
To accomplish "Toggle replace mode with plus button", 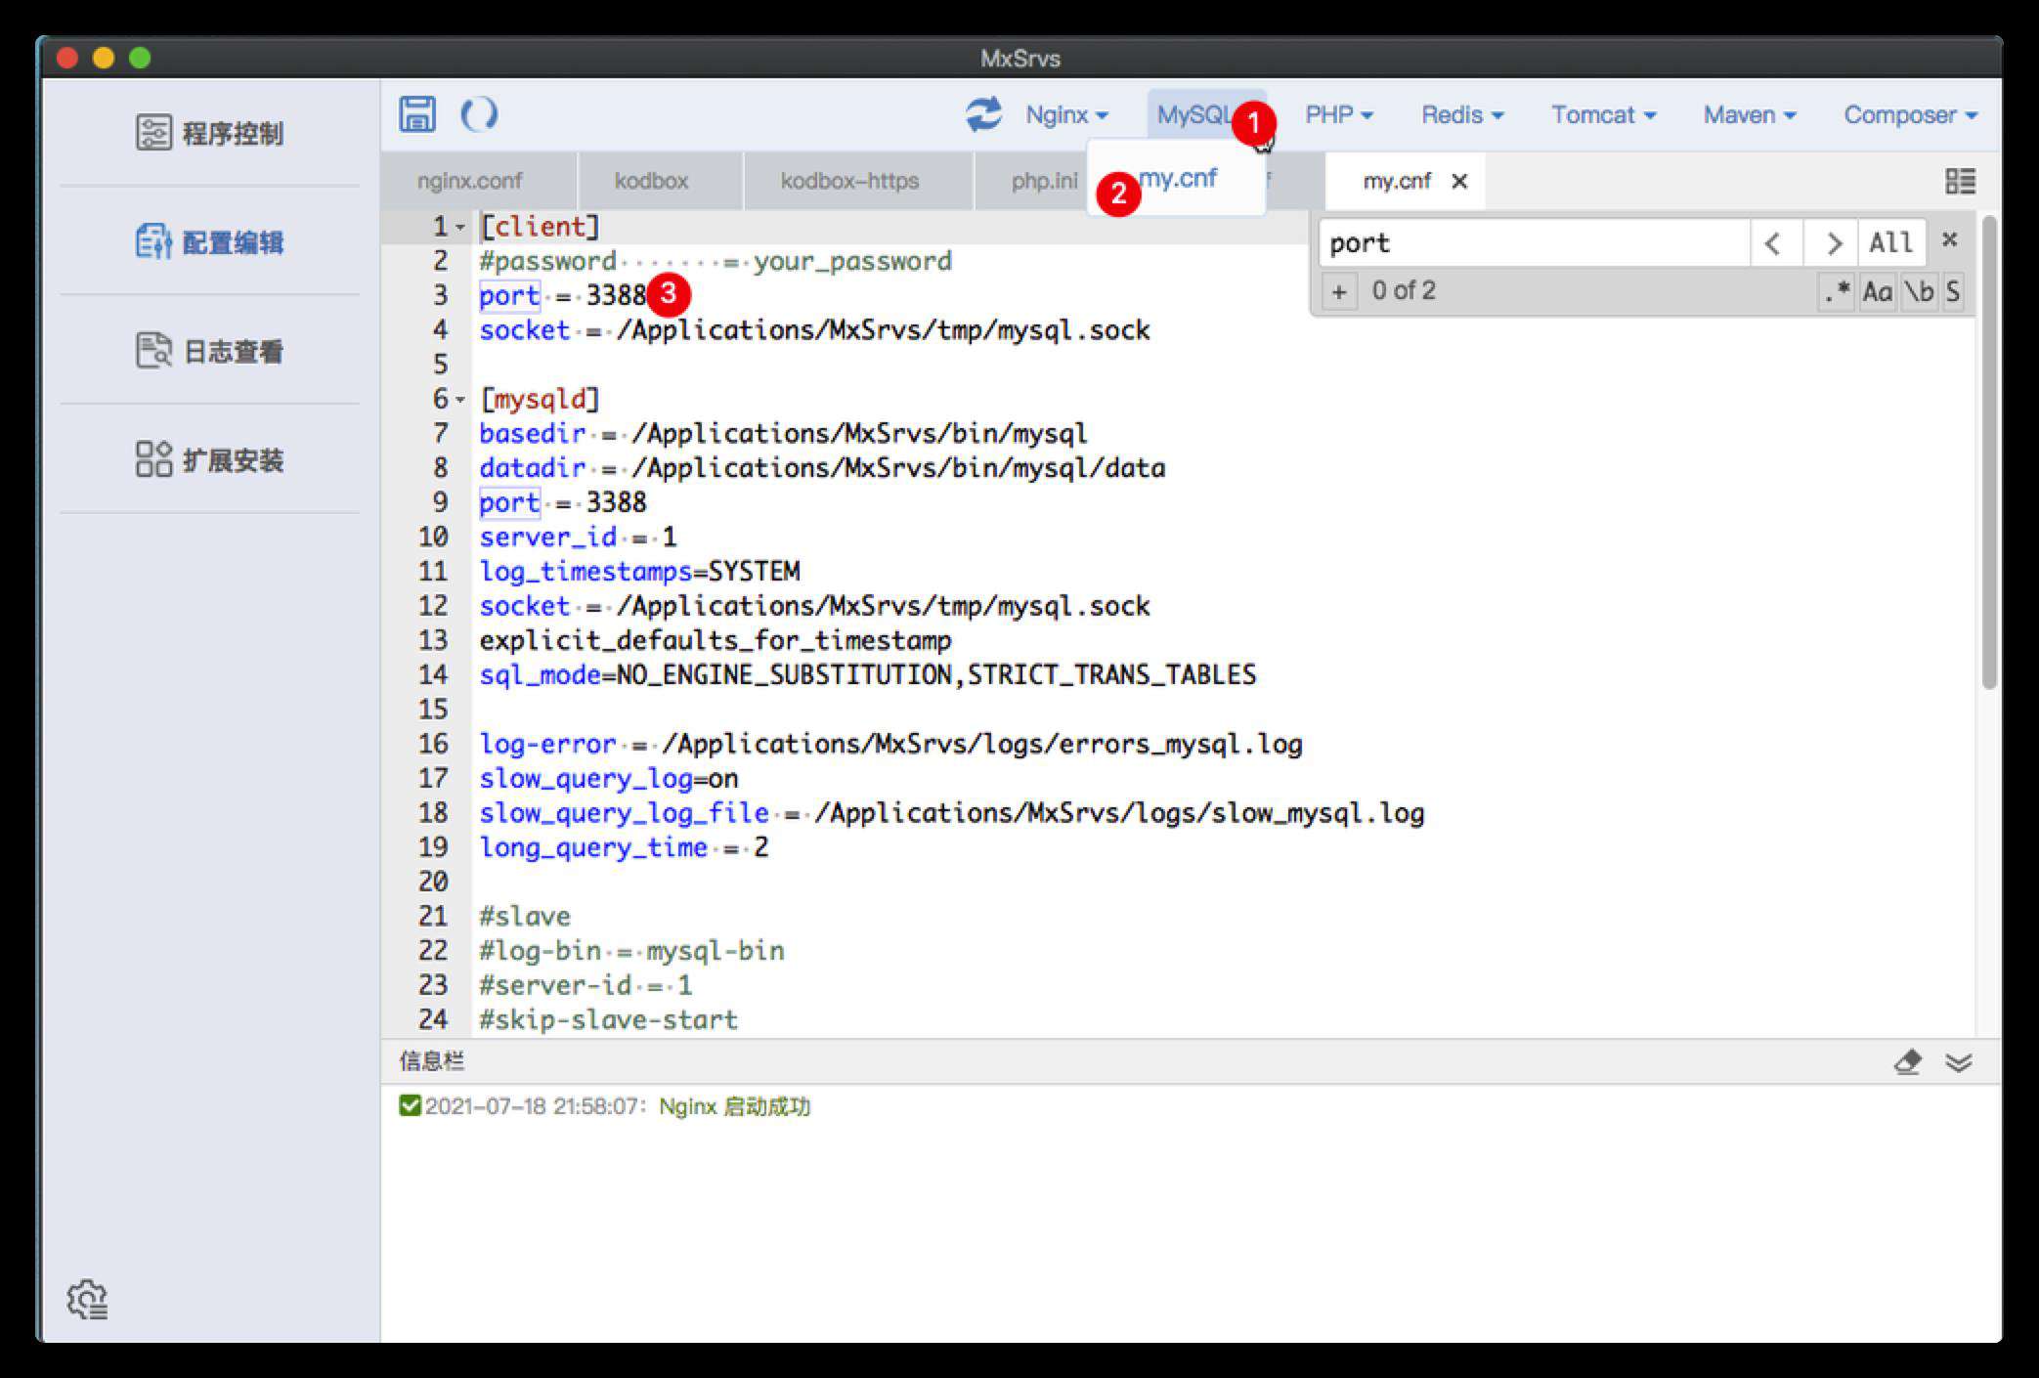I will tap(1339, 291).
